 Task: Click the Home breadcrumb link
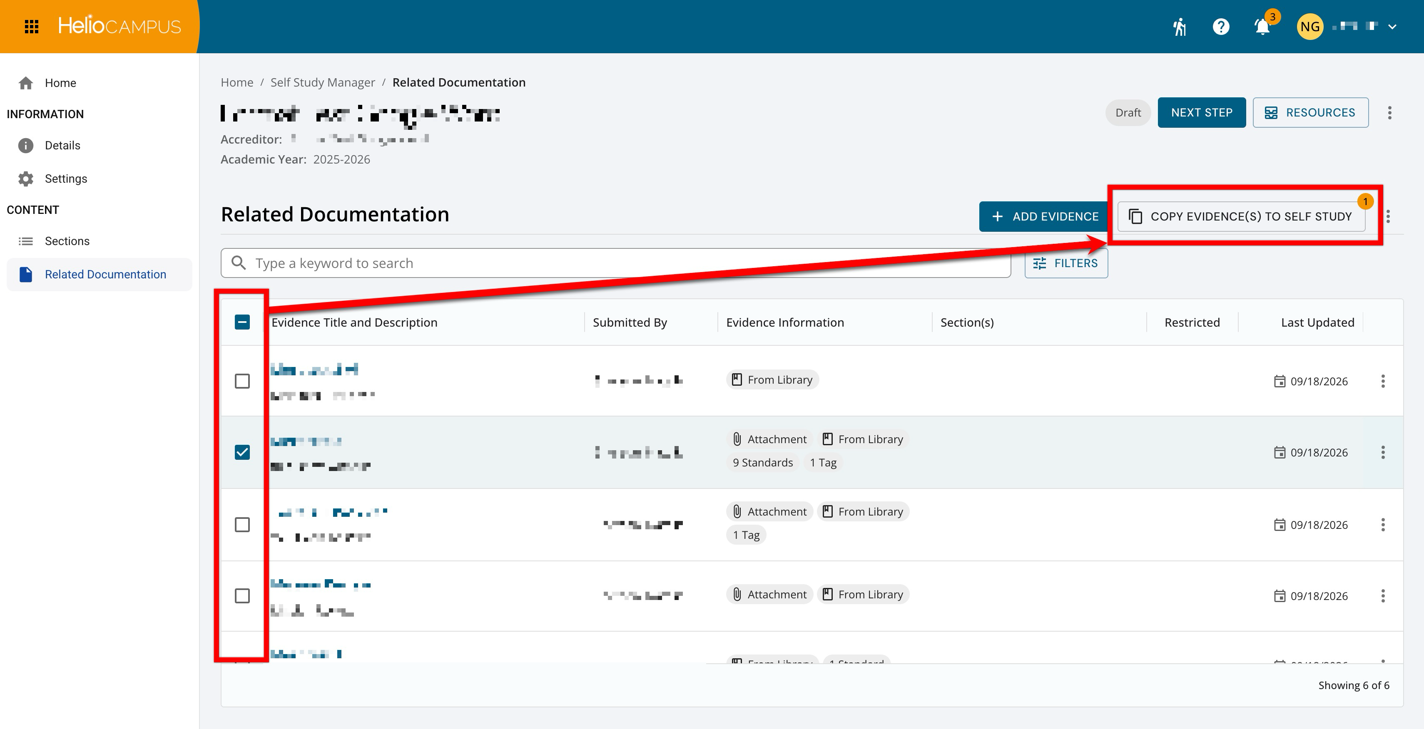click(x=237, y=82)
